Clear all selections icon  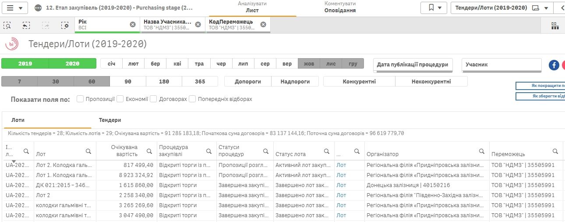65,25
